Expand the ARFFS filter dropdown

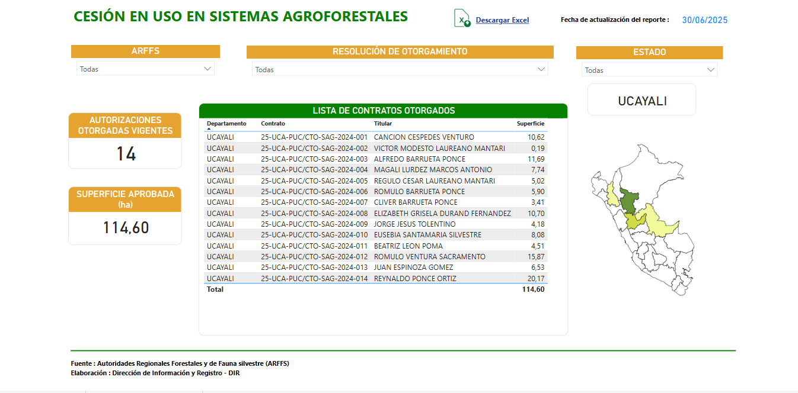(x=207, y=69)
